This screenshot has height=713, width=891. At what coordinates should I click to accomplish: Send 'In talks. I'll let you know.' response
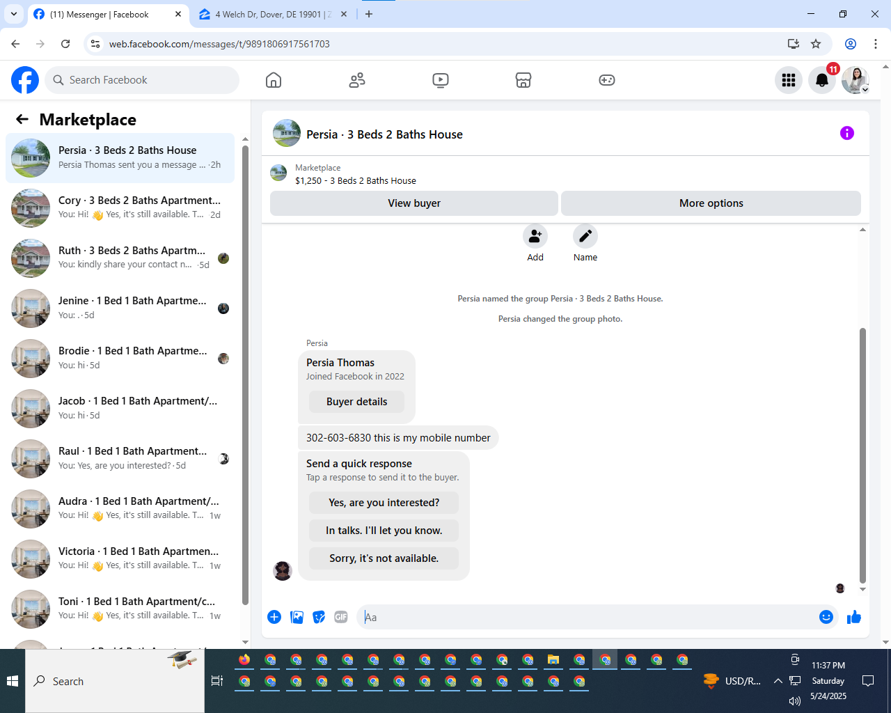[384, 531]
